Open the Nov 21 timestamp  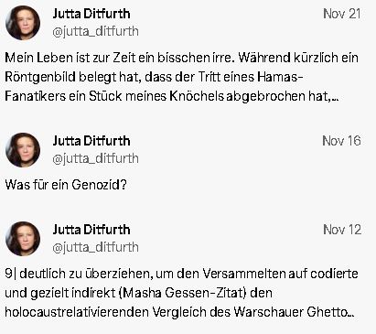342,14
